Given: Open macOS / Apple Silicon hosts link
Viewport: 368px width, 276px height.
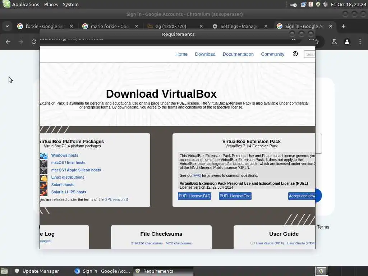Looking at the screenshot, I should tap(76, 170).
